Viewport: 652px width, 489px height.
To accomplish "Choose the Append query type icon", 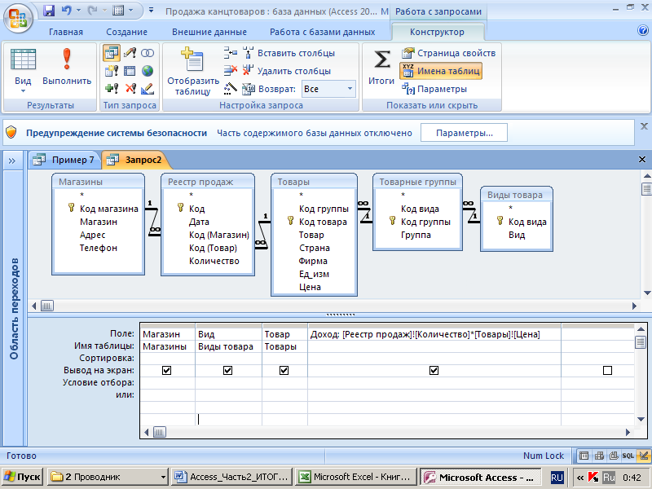I will pyautogui.click(x=112, y=89).
